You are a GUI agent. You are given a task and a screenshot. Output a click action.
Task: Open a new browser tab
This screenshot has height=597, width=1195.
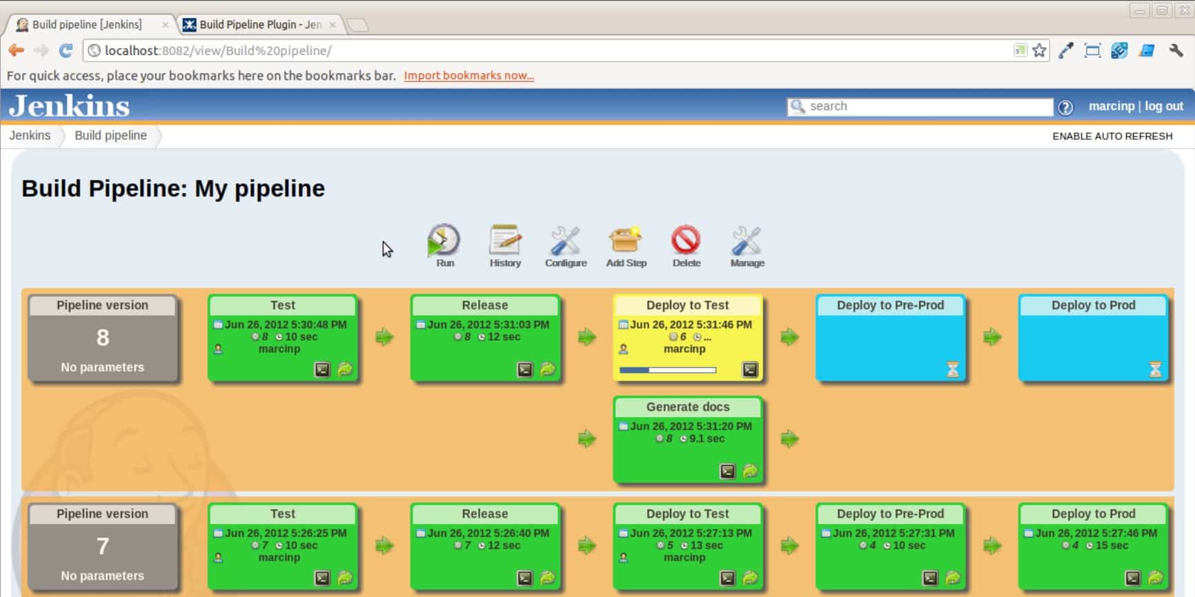tap(357, 26)
